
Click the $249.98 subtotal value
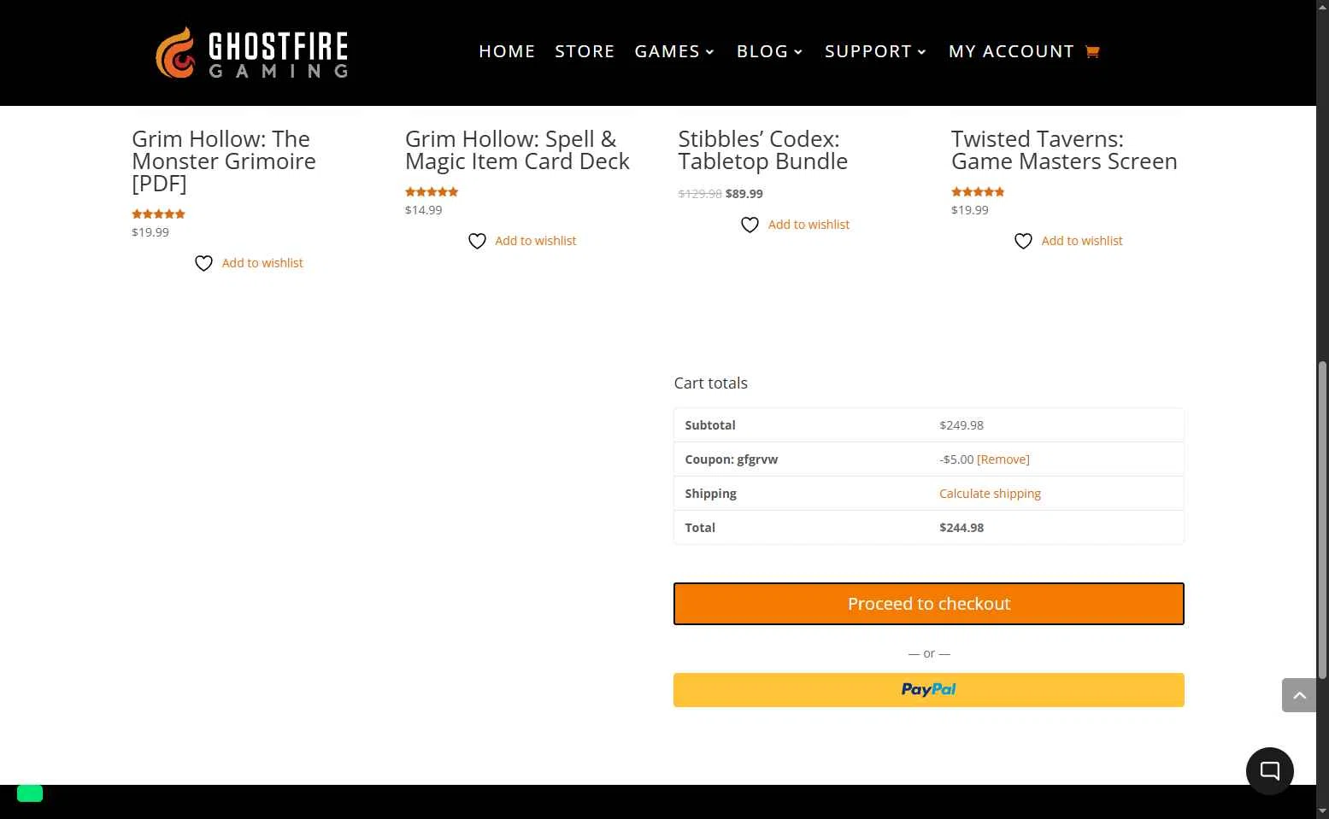point(961,425)
